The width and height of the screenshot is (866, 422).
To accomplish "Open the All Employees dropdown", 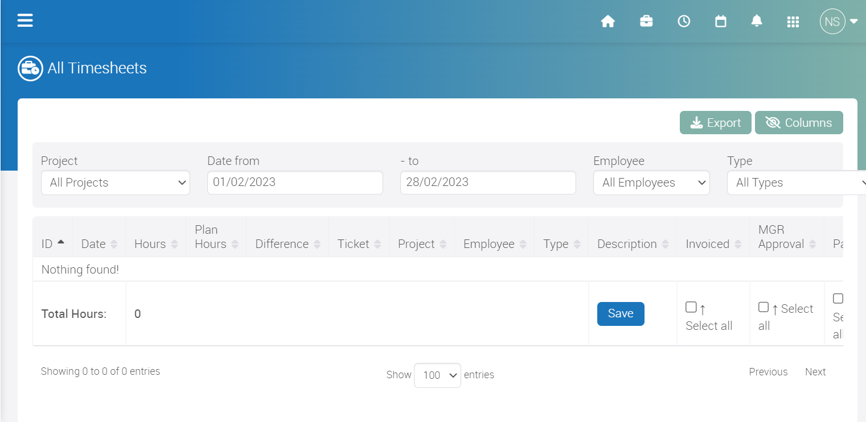I will click(651, 183).
